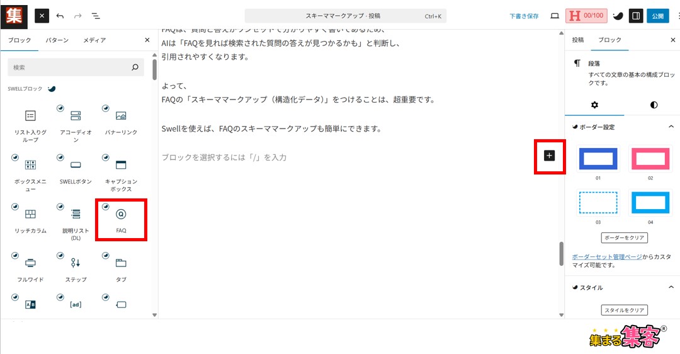Switch to the 投稿 settings tab

pyautogui.click(x=577, y=40)
